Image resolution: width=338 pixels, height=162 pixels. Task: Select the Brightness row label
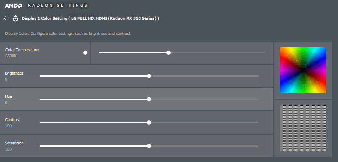[x=14, y=73]
